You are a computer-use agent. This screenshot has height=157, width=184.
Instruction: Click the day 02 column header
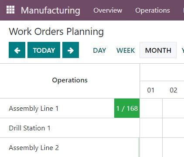[x=174, y=90]
